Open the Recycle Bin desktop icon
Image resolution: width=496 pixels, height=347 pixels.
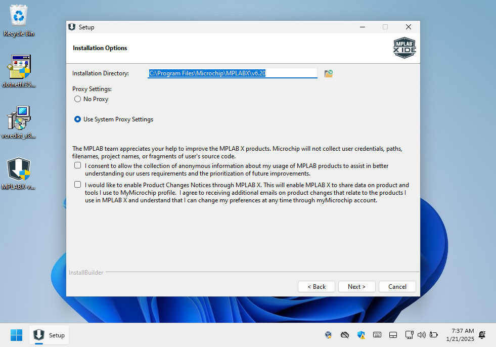pos(19,21)
